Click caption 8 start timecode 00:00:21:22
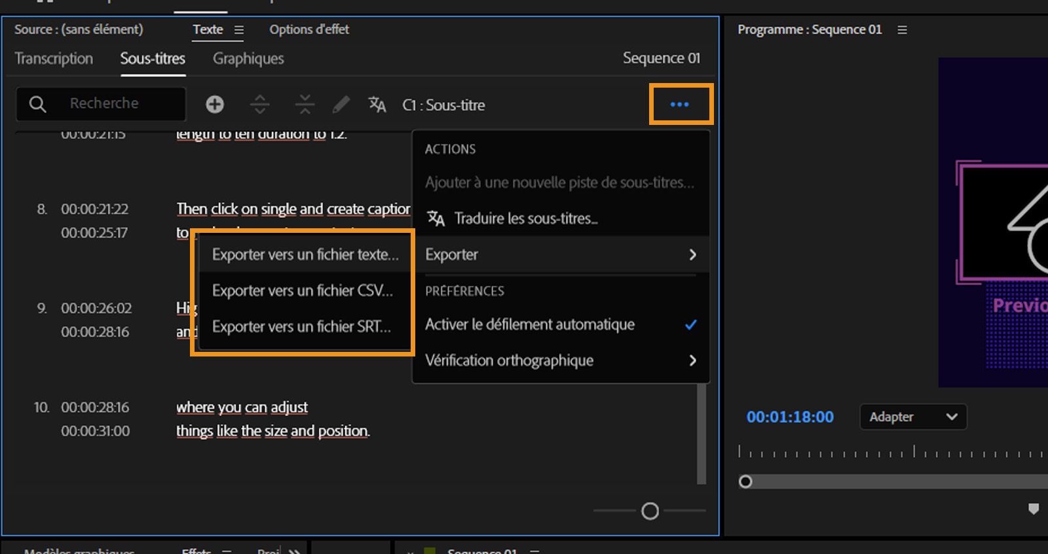 pyautogui.click(x=95, y=209)
